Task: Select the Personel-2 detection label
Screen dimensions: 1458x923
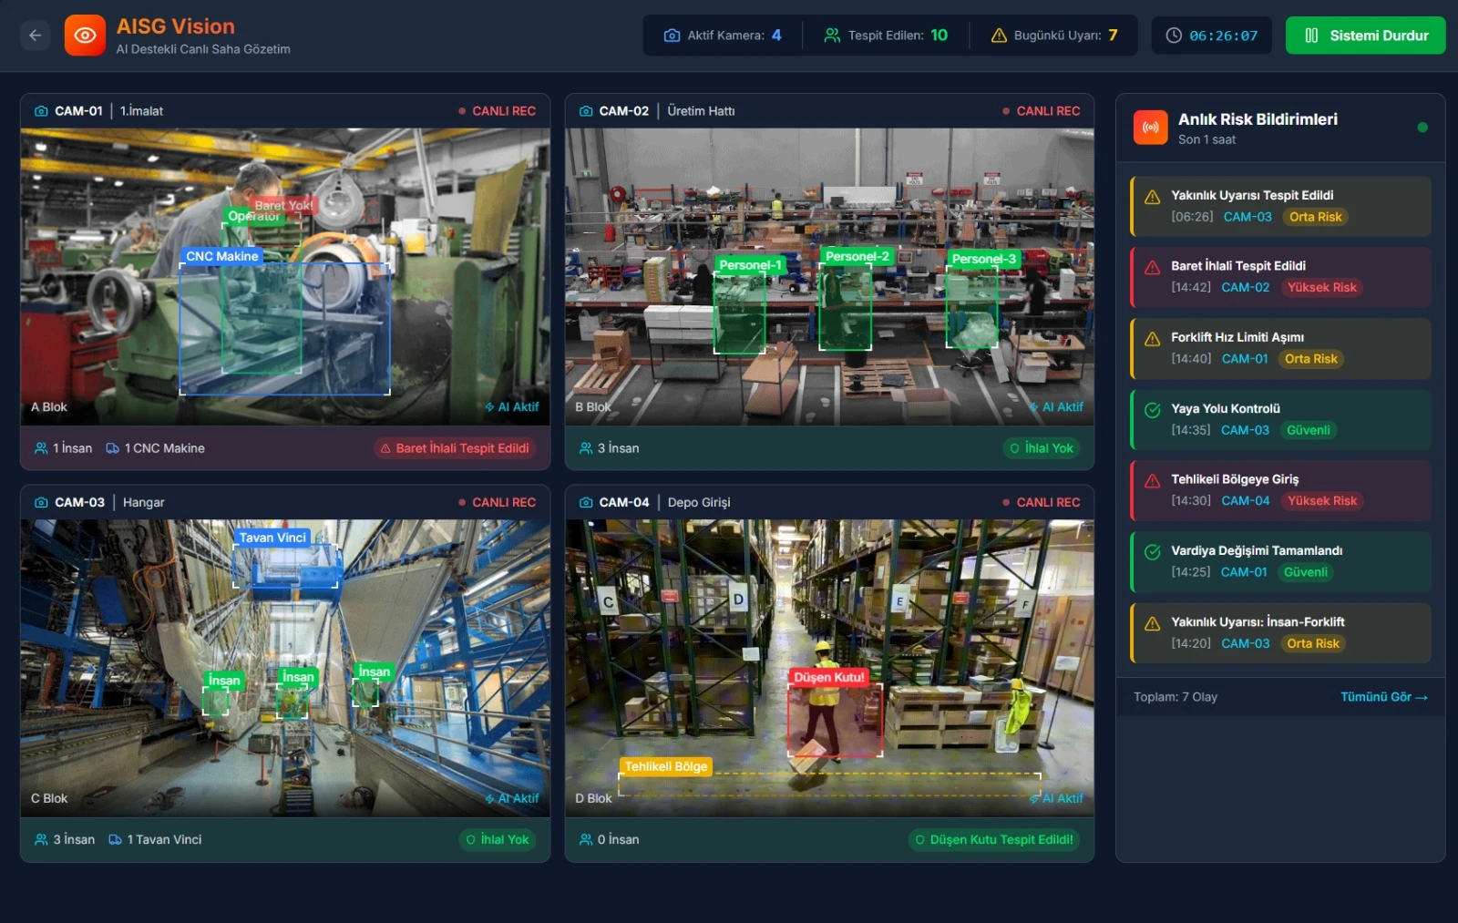Action: pyautogui.click(x=857, y=257)
